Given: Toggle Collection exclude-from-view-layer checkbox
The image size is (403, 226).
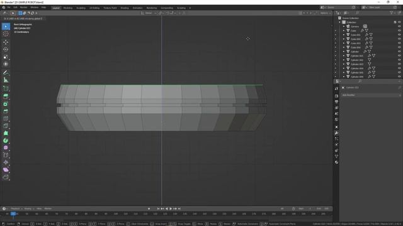Looking at the screenshot, I should pos(395,23).
